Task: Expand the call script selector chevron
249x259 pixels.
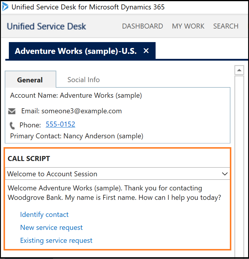Action: [225, 174]
